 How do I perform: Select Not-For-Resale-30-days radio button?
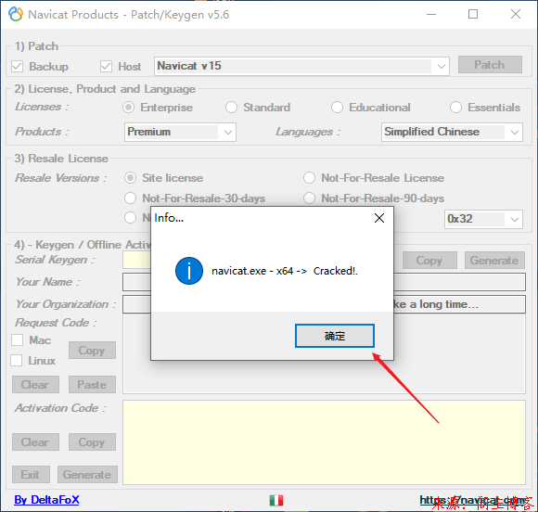click(x=131, y=198)
